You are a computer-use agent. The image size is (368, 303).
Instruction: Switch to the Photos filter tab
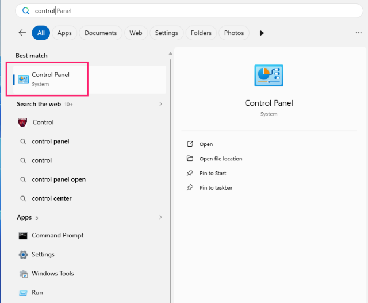234,33
